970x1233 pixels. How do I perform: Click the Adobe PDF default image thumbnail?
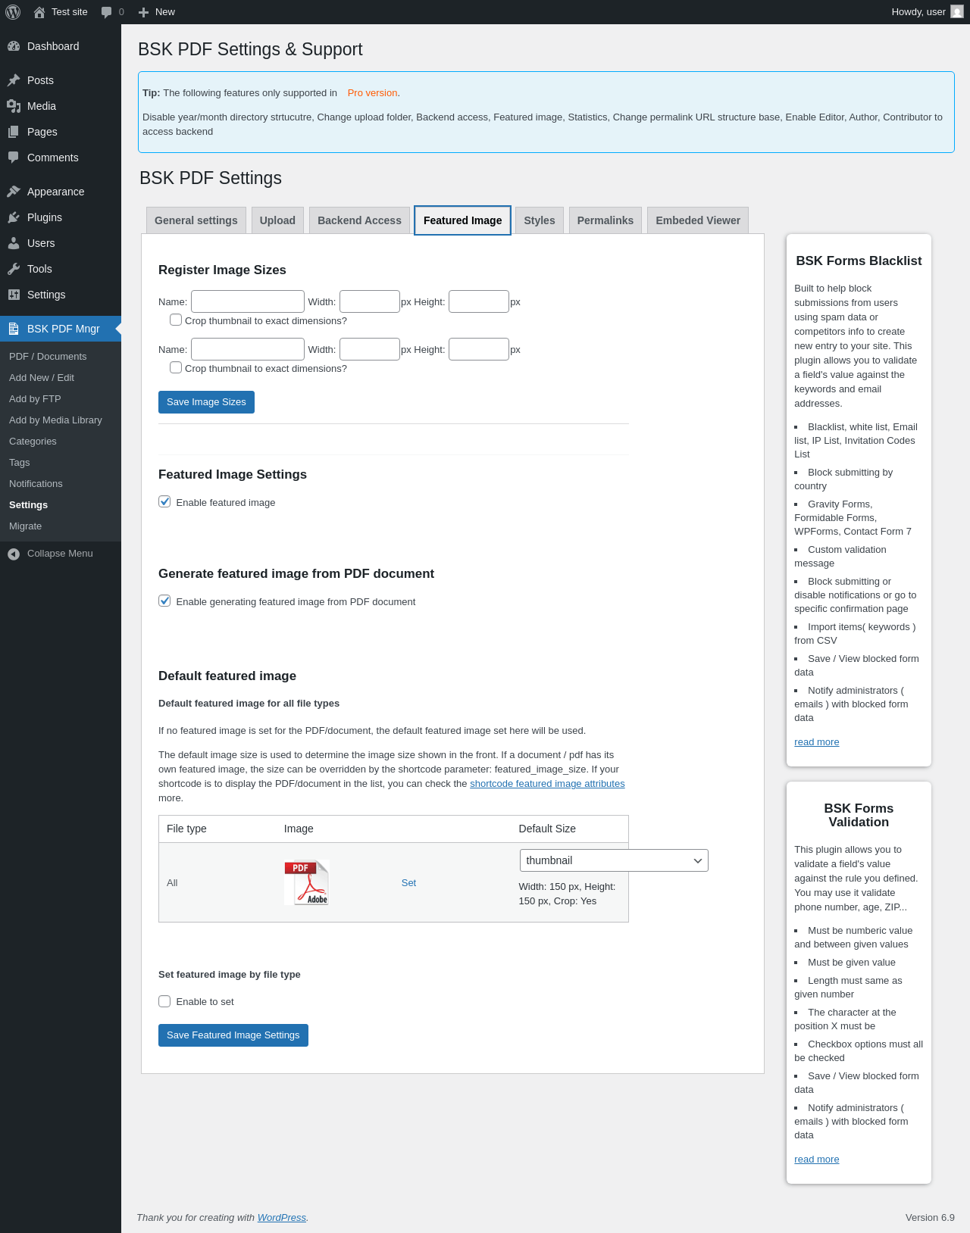click(307, 882)
